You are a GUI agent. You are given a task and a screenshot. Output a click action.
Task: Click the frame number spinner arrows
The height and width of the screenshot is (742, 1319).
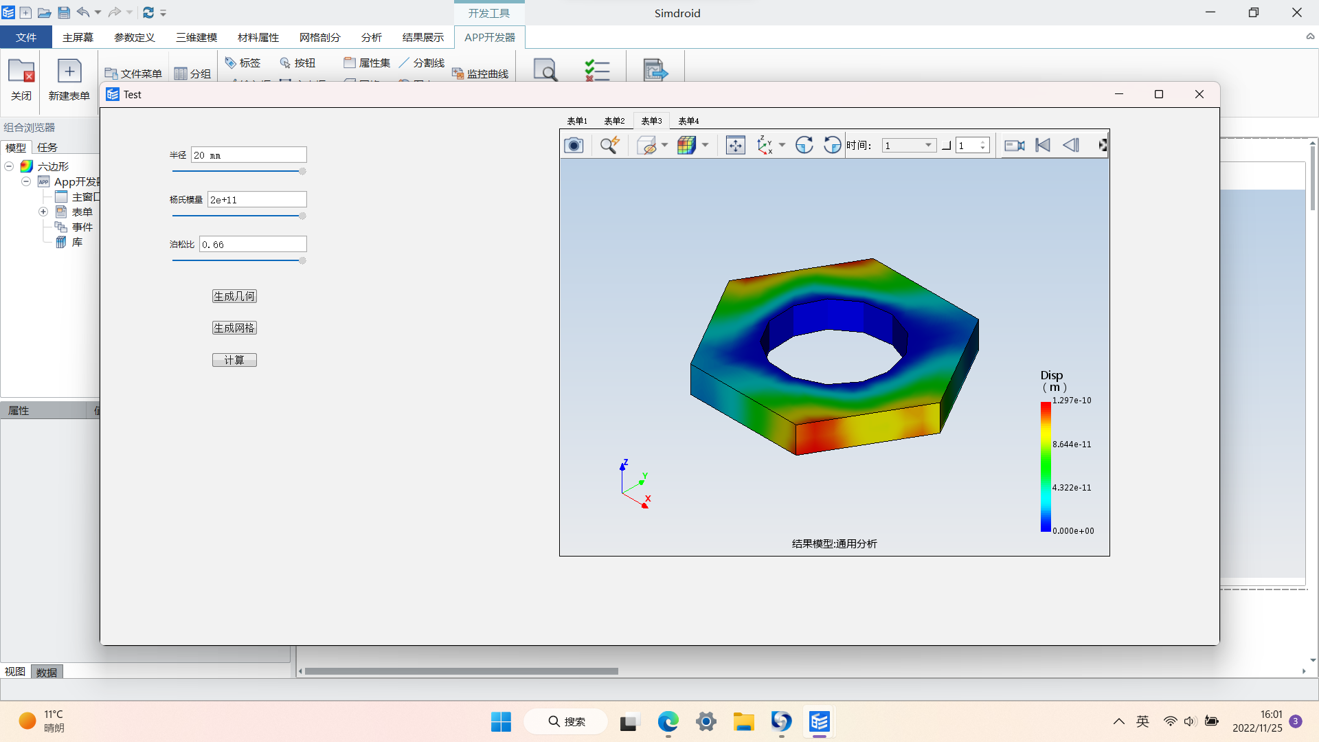tap(983, 146)
